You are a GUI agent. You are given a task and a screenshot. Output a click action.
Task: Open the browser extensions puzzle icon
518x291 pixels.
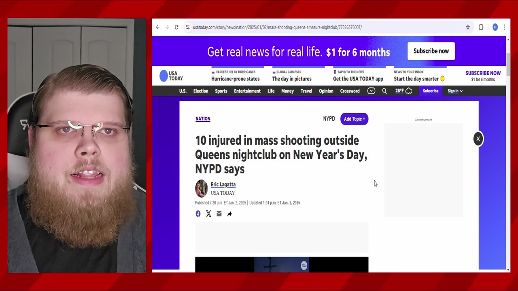click(481, 27)
